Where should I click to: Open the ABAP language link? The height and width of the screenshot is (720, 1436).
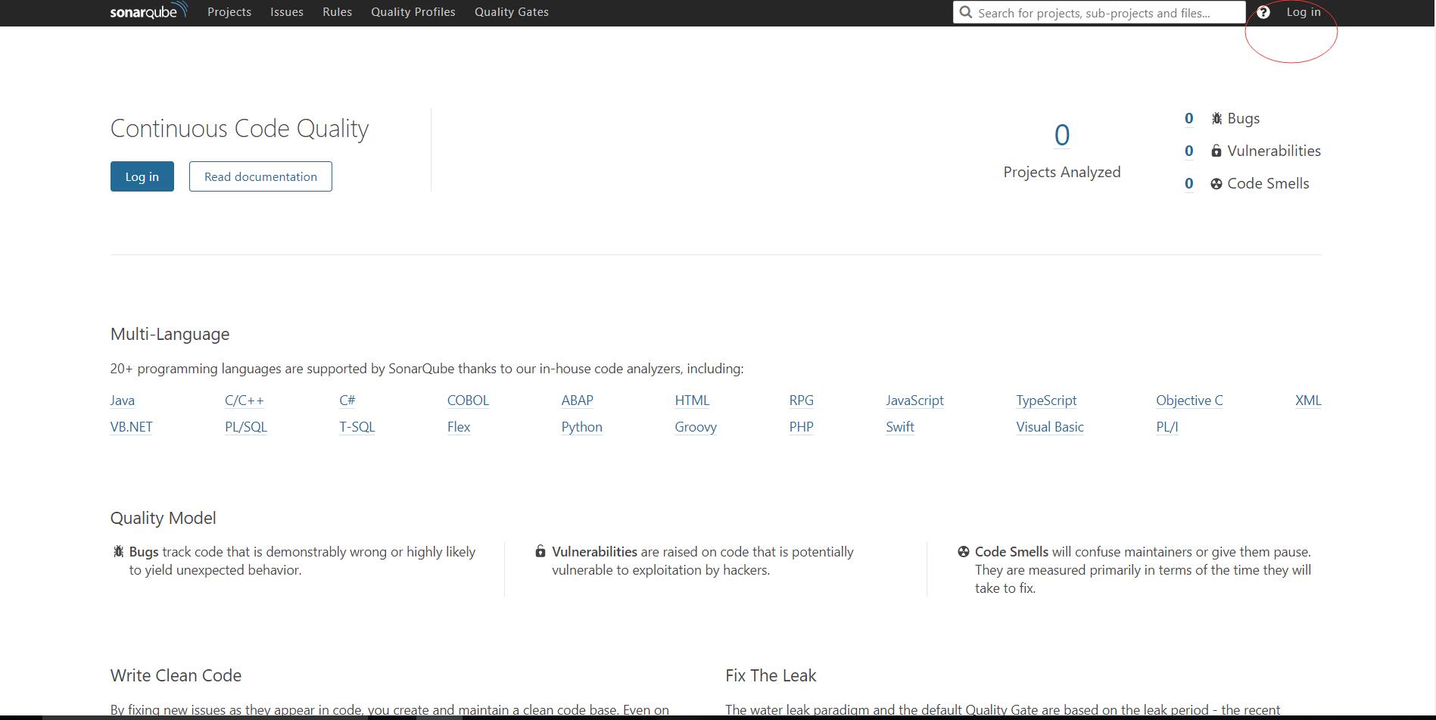coord(578,401)
